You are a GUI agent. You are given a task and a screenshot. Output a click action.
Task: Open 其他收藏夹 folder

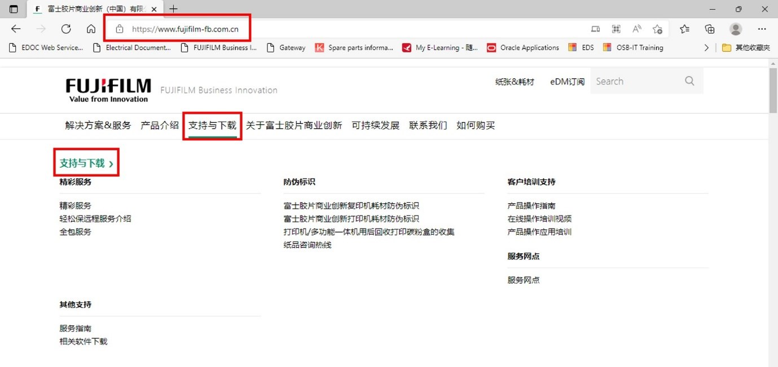(746, 48)
